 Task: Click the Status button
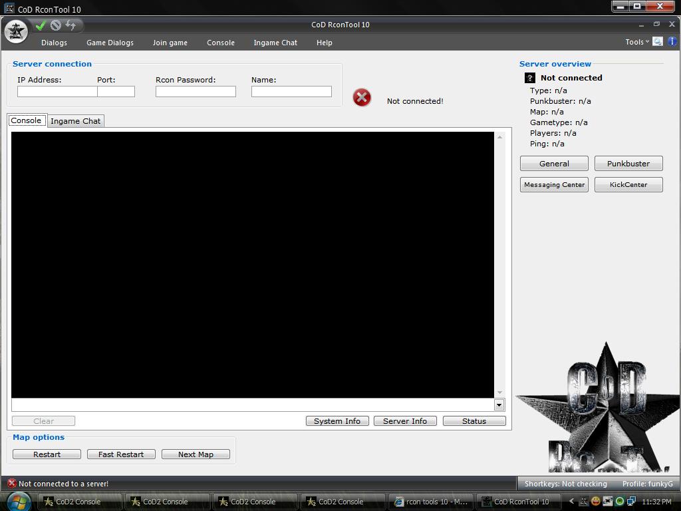[x=474, y=421]
